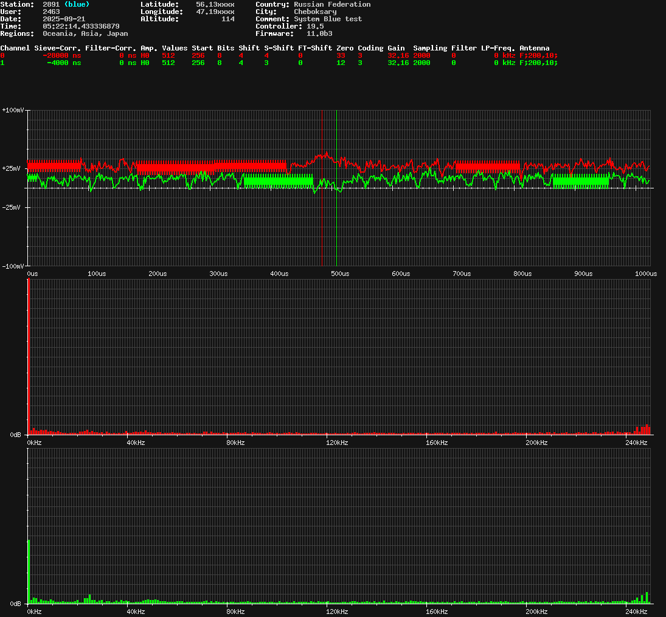Click the station number 2891
The image size is (666, 617).
pos(51,4)
